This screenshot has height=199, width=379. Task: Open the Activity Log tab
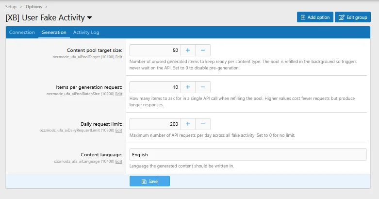(86, 33)
